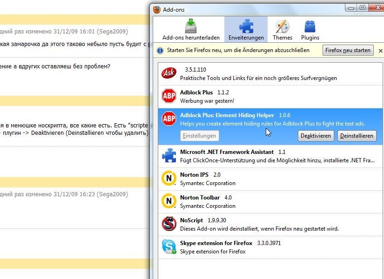384x279 pixels.
Task: Click the Firefox neu starten button
Action: pyautogui.click(x=348, y=50)
